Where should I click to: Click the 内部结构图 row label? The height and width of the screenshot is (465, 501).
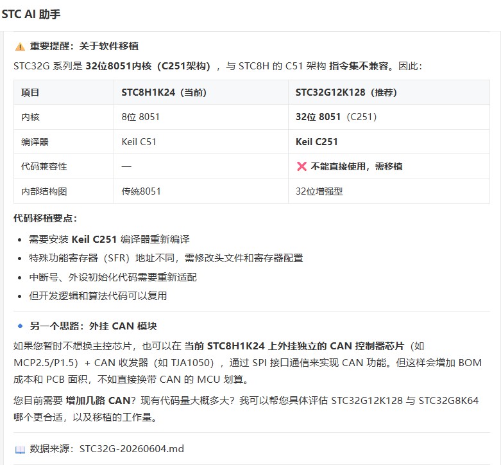44,191
